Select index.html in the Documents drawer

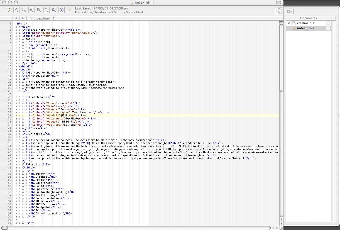tap(309, 28)
